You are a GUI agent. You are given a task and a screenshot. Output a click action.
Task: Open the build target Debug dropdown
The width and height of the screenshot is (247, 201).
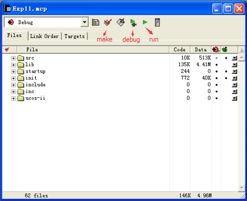coord(84,22)
